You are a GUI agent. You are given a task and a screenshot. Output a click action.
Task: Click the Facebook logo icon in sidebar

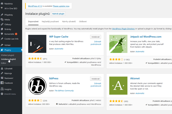2,83
